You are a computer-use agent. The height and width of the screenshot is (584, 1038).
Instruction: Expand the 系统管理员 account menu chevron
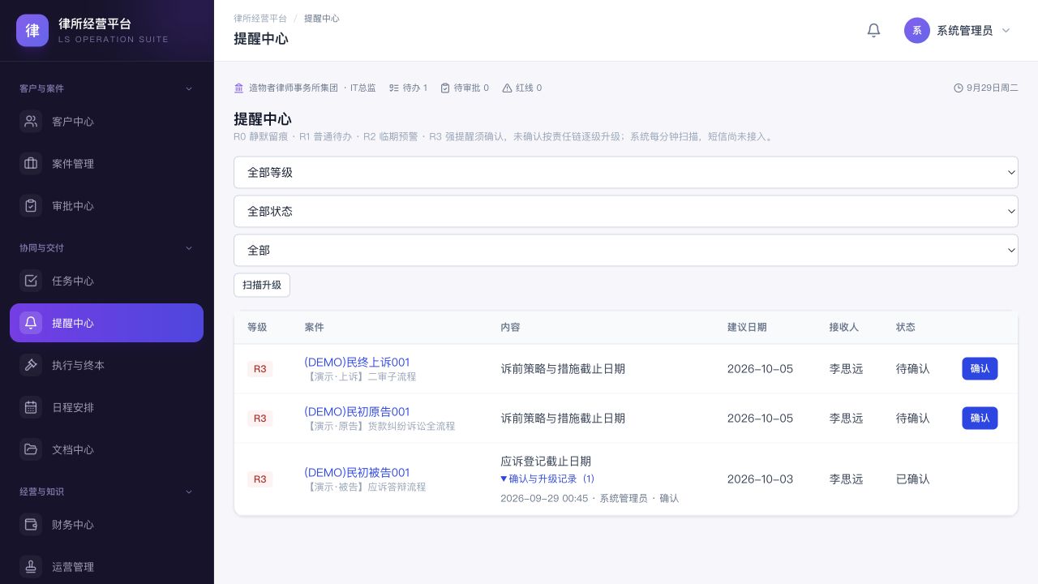1006,31
